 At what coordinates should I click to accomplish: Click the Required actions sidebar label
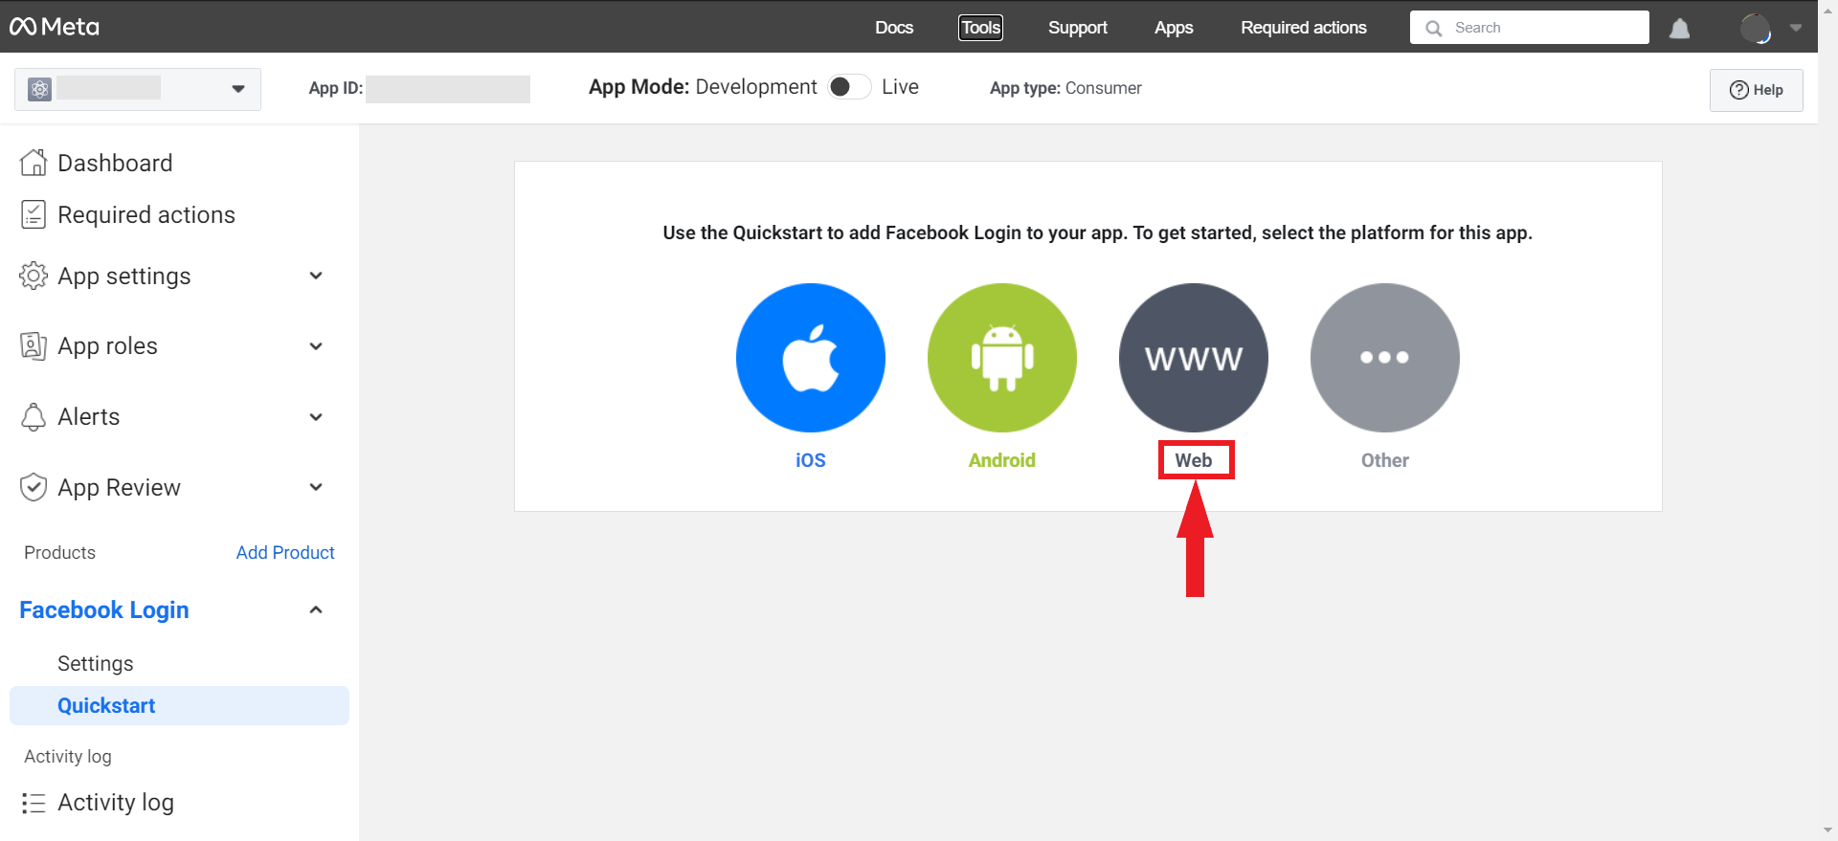[x=146, y=214]
